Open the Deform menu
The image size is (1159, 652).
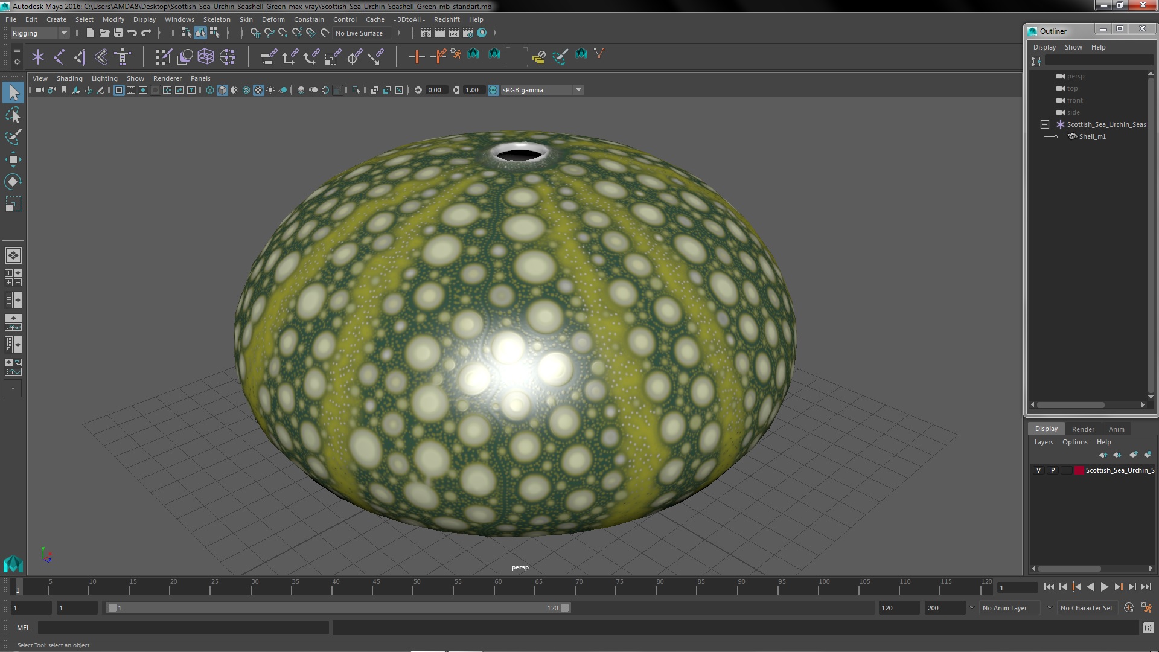pos(273,19)
